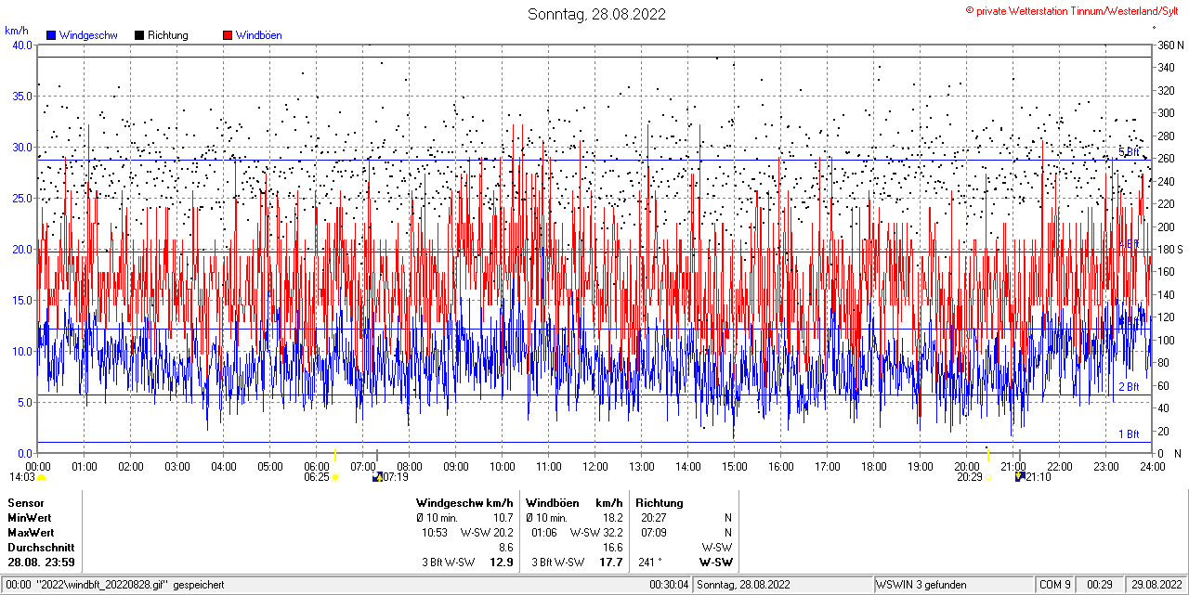This screenshot has width=1189, height=595.
Task: Click the 32.2 max gust value
Action: 612,533
